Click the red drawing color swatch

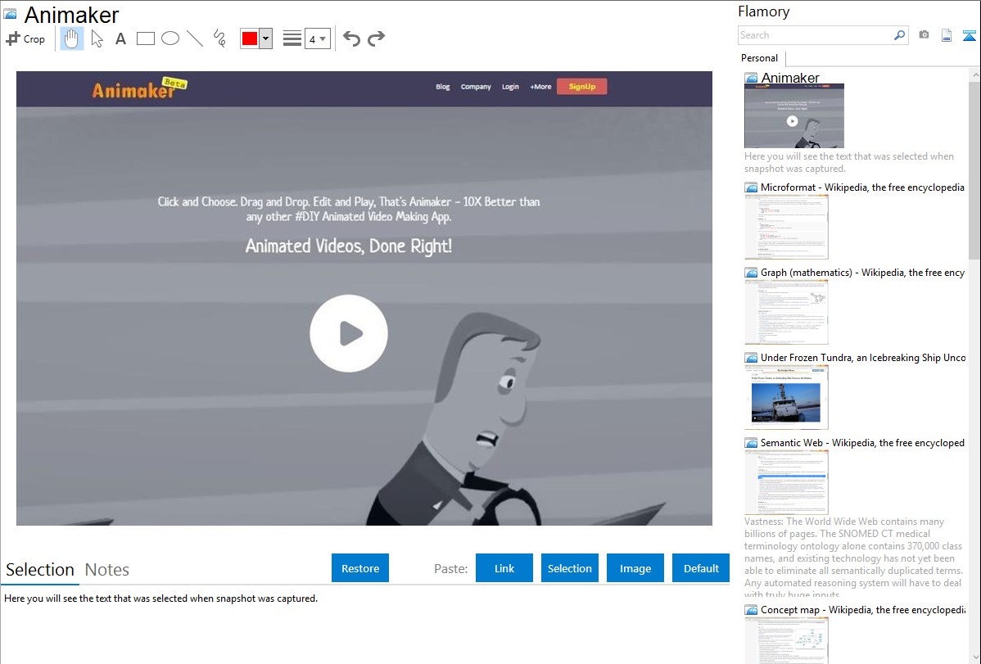[250, 38]
